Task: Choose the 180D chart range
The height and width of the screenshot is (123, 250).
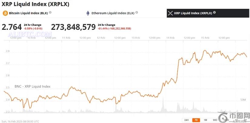Action: 225,120
